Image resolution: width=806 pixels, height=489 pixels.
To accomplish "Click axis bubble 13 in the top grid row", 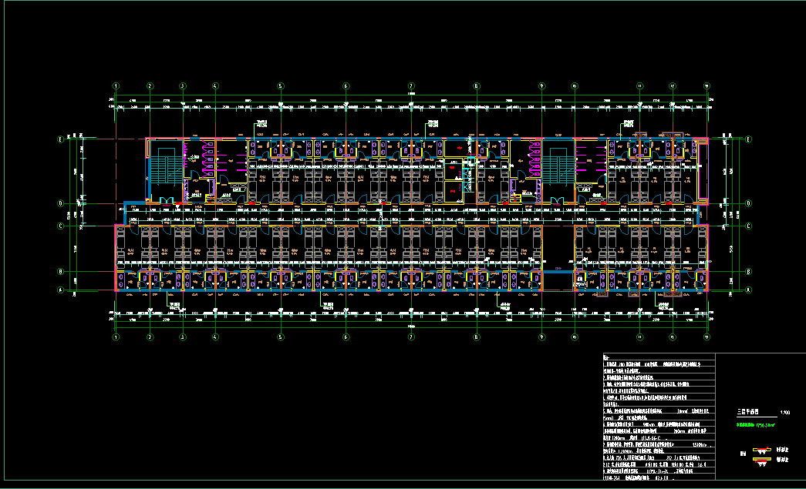I will click(x=706, y=85).
